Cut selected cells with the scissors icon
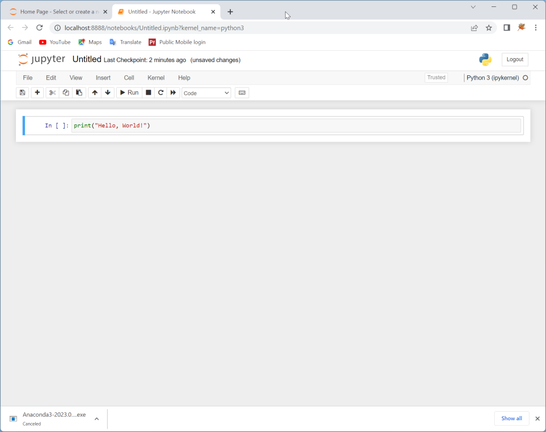The width and height of the screenshot is (546, 432). [x=52, y=93]
